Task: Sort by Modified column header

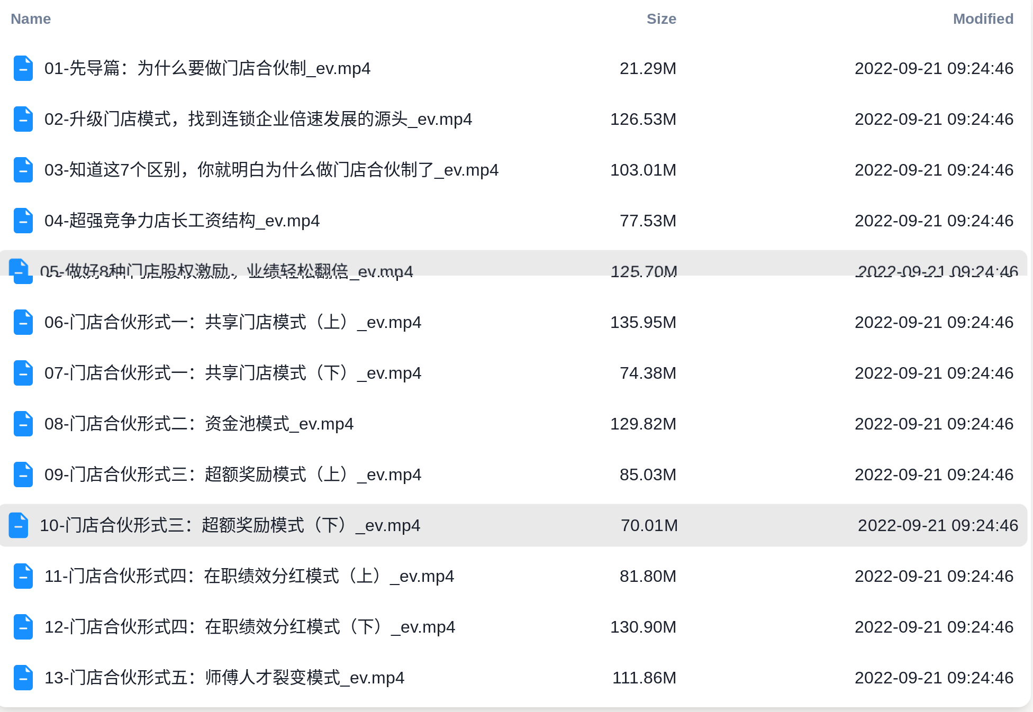Action: click(x=983, y=19)
